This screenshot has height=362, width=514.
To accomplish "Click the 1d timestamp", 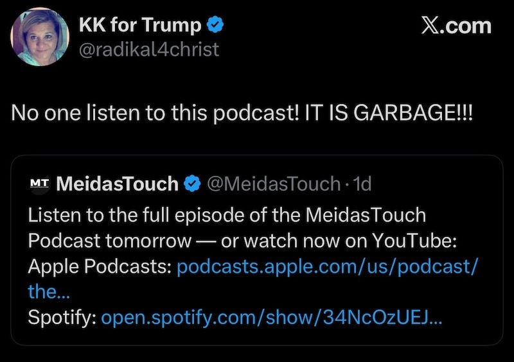I will click(x=362, y=184).
